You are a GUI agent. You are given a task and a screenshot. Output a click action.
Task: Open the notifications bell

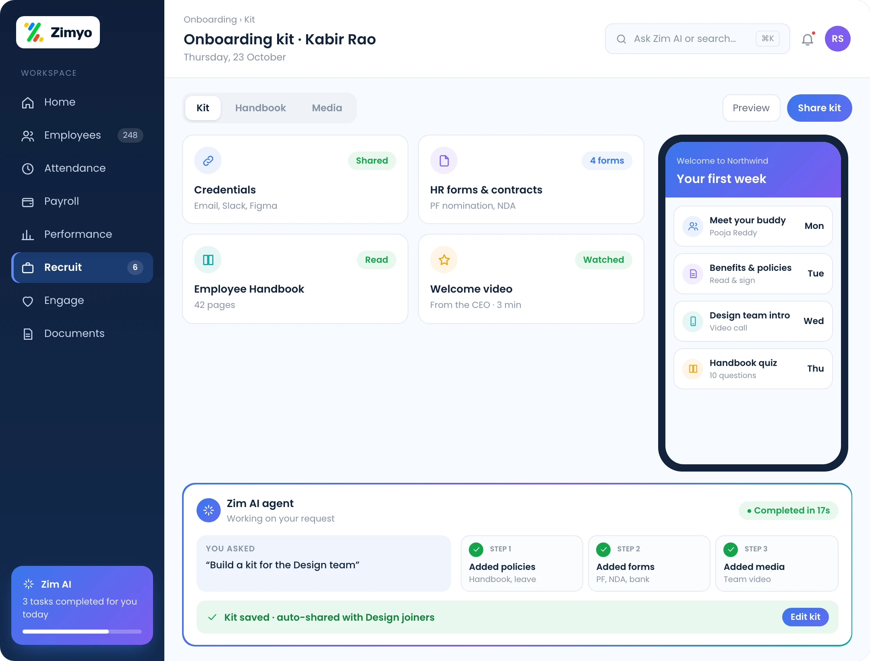pos(808,39)
